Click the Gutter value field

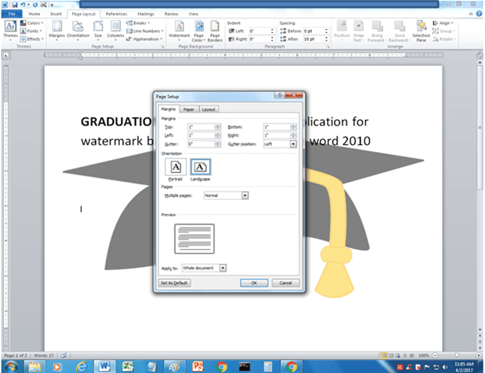pyautogui.click(x=201, y=144)
